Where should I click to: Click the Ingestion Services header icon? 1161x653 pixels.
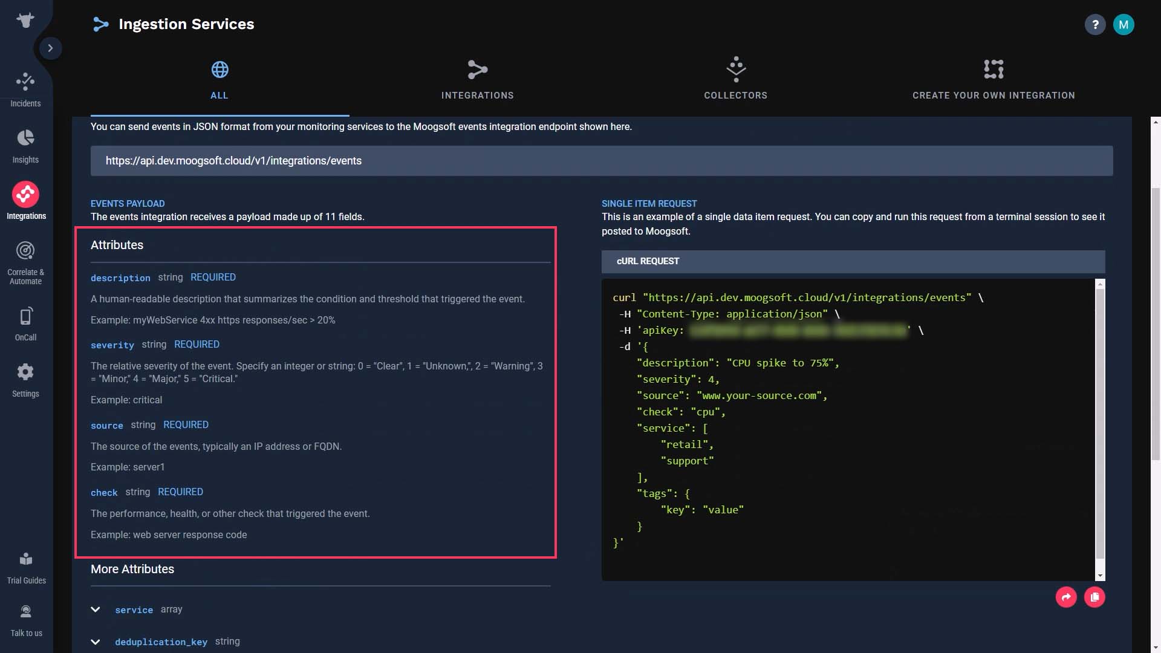[x=100, y=24]
